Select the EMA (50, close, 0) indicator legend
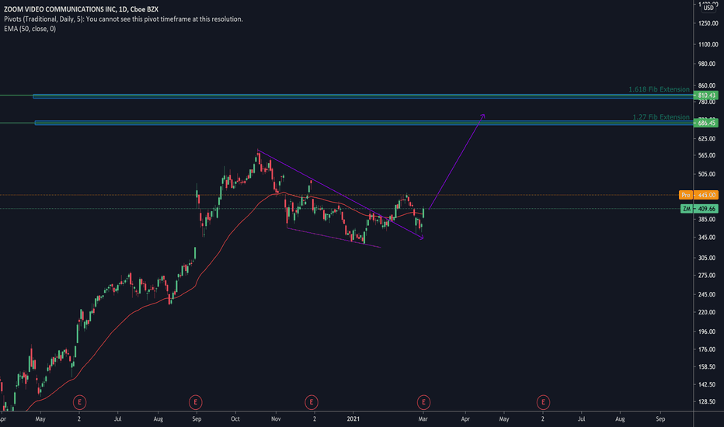 30,29
